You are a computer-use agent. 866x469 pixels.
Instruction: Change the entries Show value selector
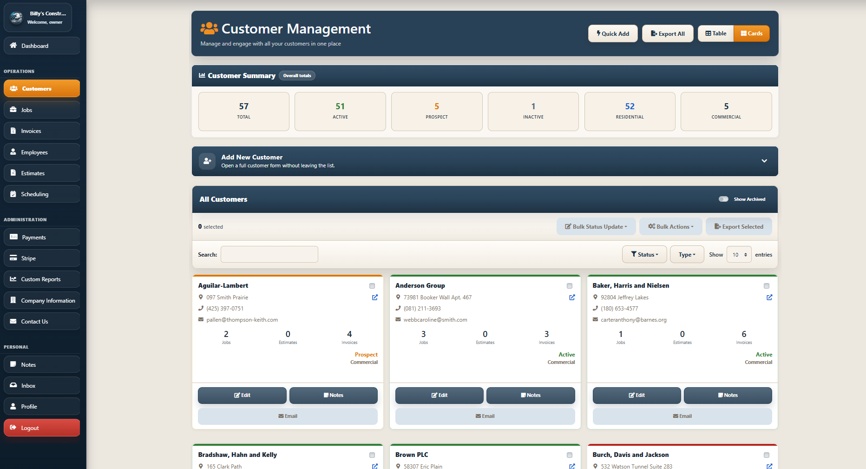[x=738, y=254]
